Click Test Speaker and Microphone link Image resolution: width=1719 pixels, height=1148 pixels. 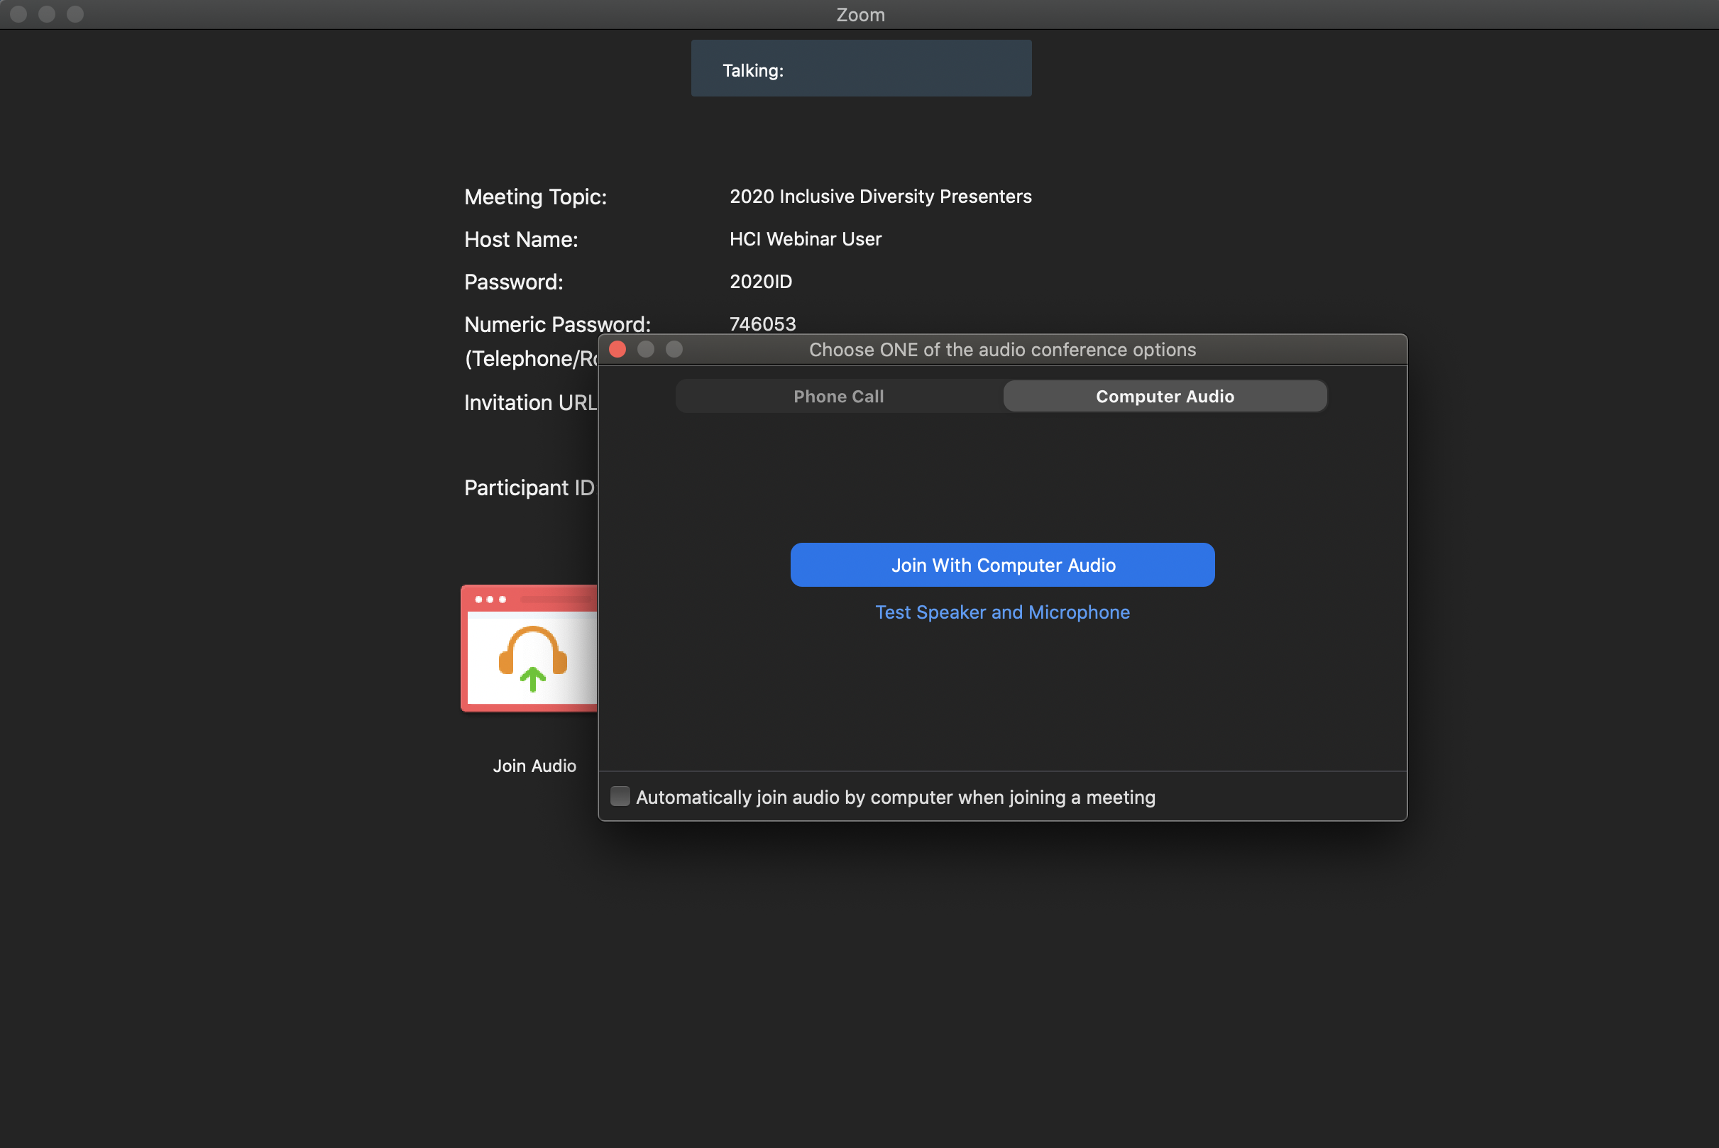click(1002, 612)
